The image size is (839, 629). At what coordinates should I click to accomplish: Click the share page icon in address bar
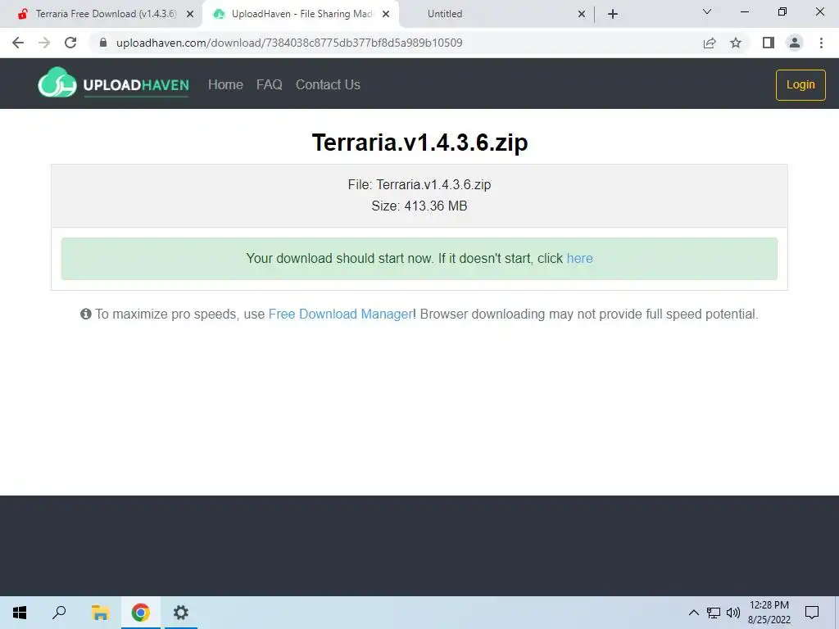click(710, 43)
